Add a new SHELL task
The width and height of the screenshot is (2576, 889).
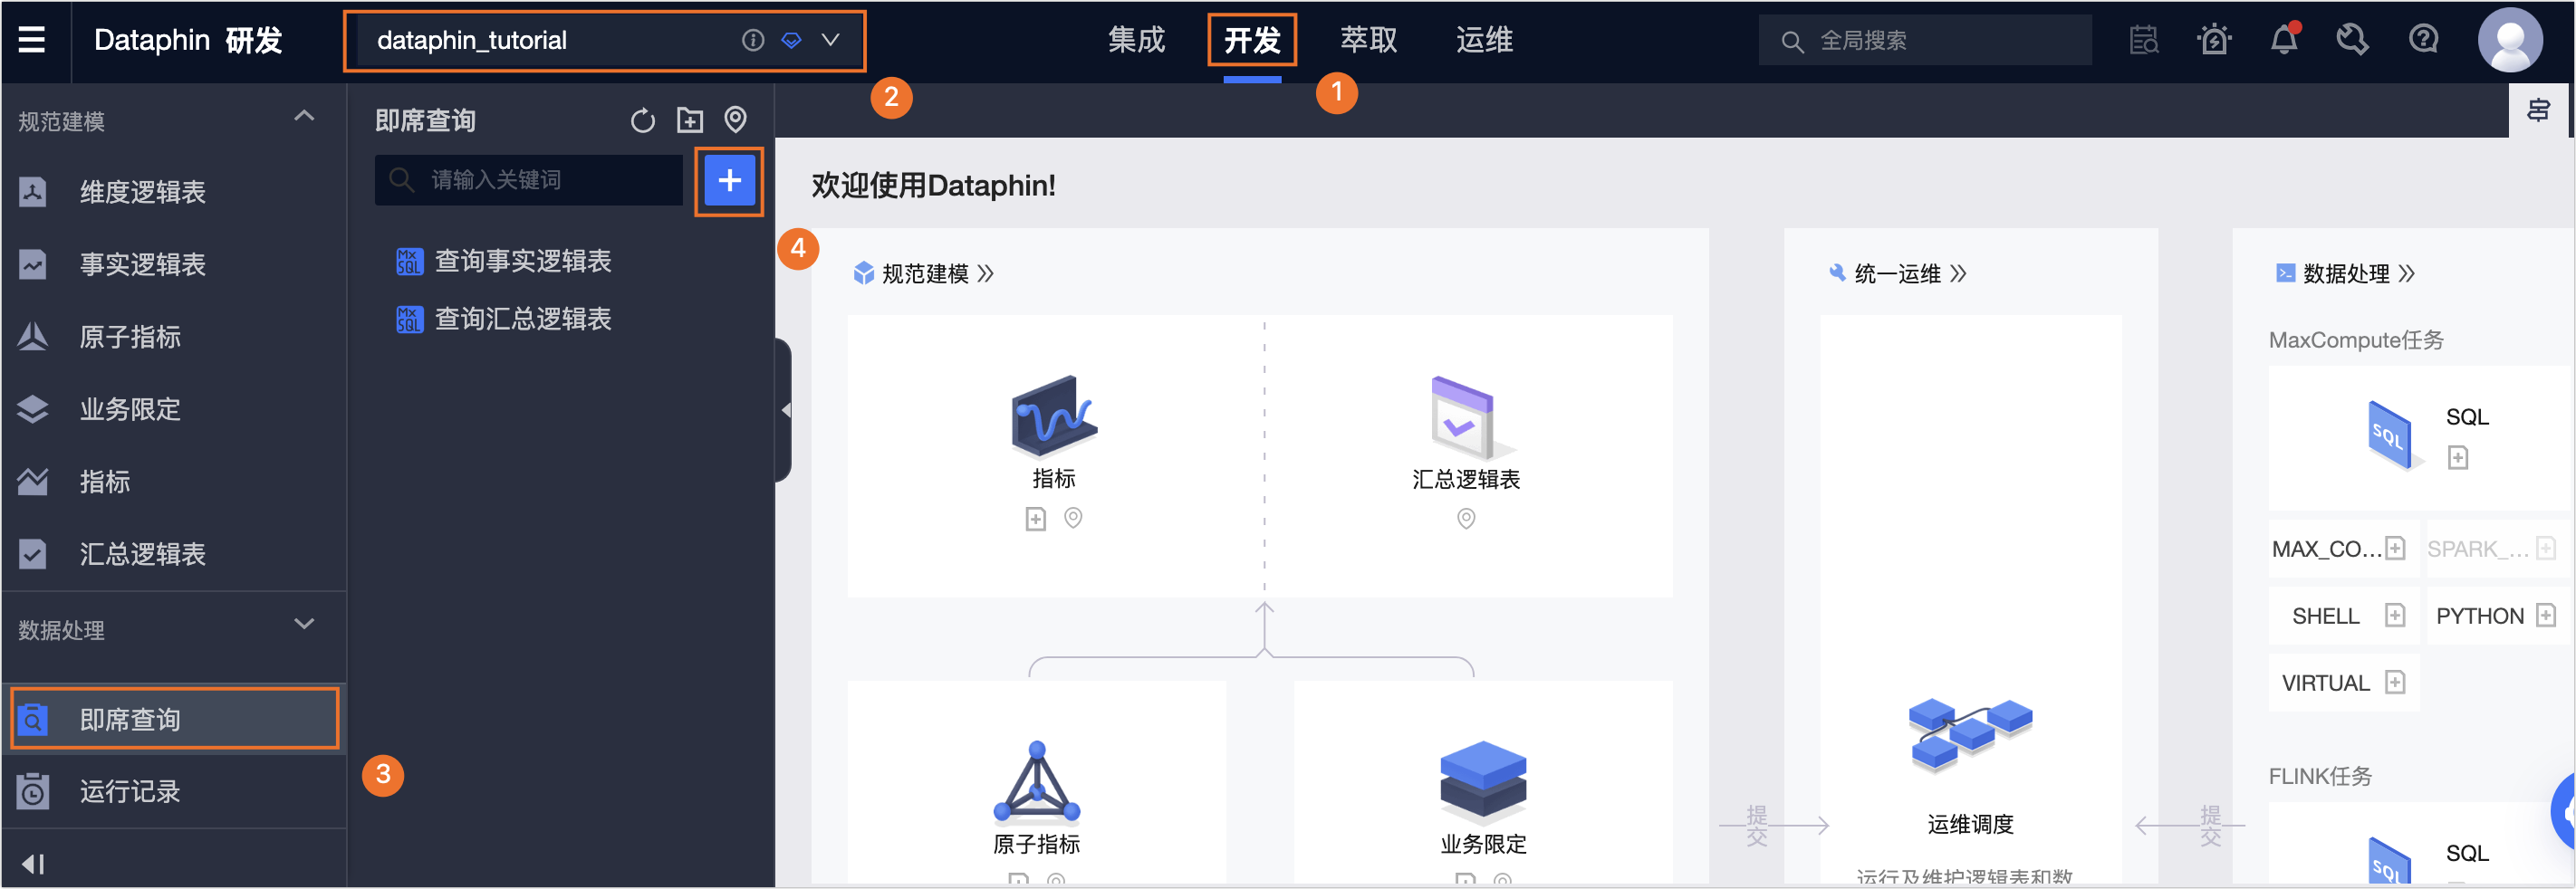click(x=2395, y=615)
